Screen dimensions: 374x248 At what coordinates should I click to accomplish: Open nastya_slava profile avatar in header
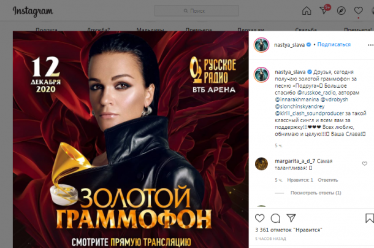pyautogui.click(x=261, y=45)
